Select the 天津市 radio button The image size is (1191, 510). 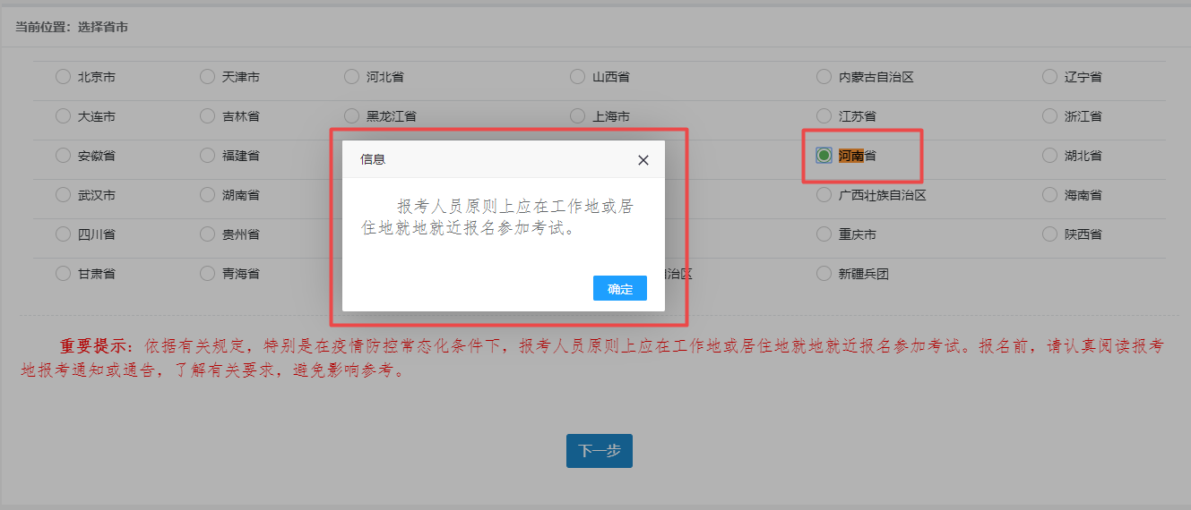[x=207, y=77]
